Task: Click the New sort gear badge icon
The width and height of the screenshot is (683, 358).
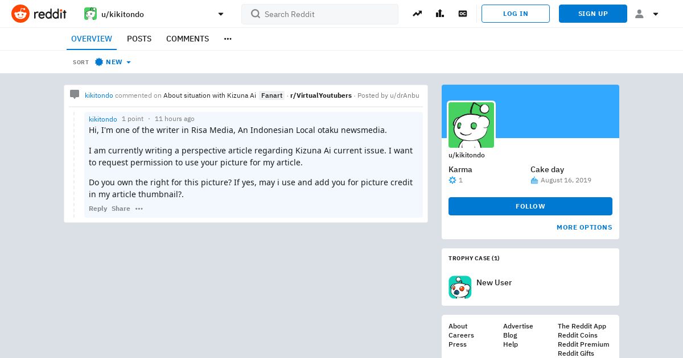Action: [x=99, y=62]
